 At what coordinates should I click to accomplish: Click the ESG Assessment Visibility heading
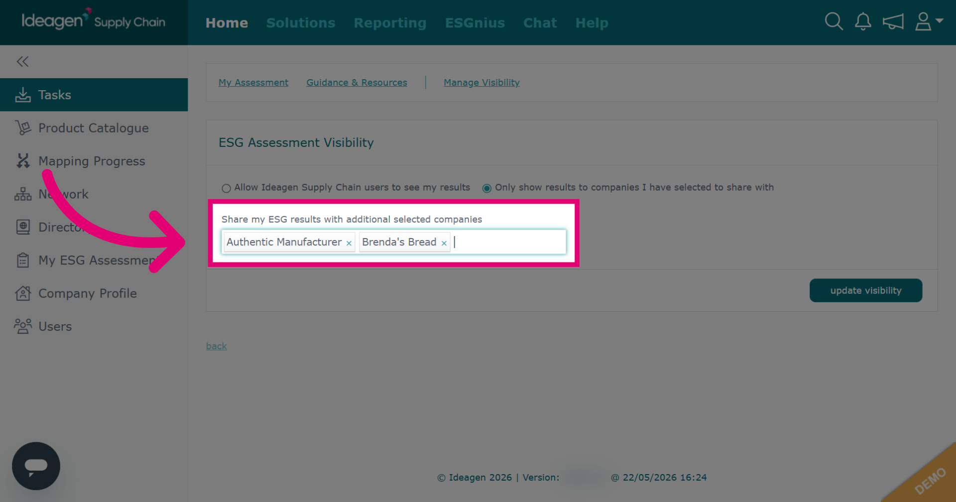tap(296, 142)
